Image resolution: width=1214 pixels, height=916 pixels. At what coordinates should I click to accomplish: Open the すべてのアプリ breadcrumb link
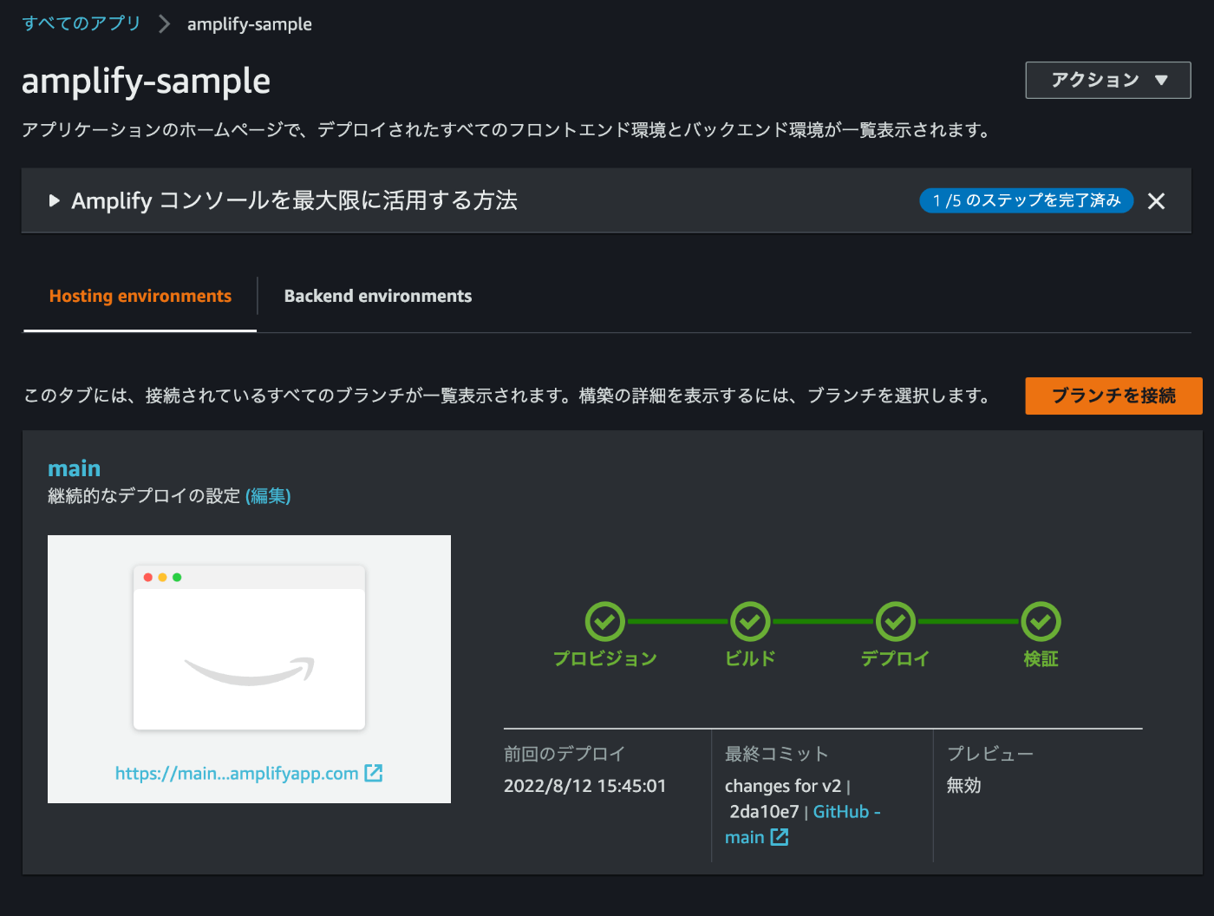81,23
